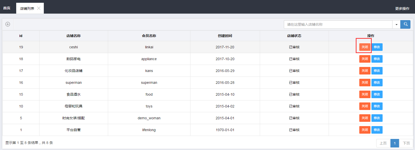The image size is (415, 150).
Task: Edit the 化妆品店铺 store row
Action: (377, 71)
